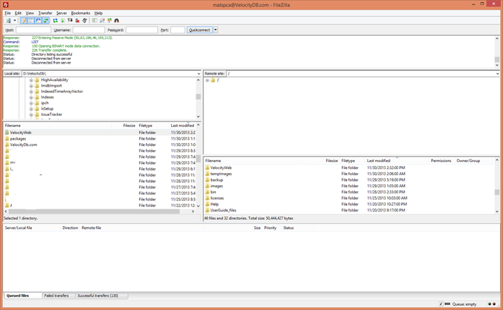Open the View menu
The width and height of the screenshot is (503, 310).
(30, 13)
